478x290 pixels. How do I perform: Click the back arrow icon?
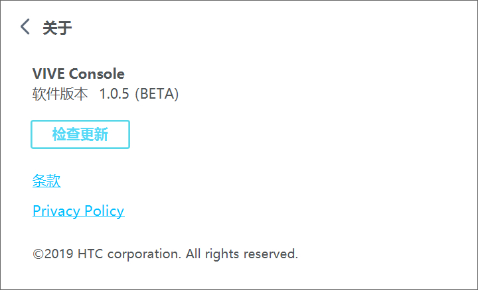coord(25,26)
